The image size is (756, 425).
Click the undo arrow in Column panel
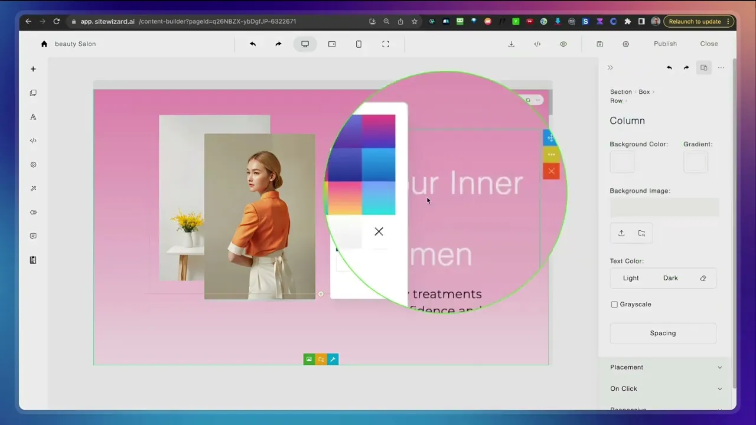click(x=669, y=68)
